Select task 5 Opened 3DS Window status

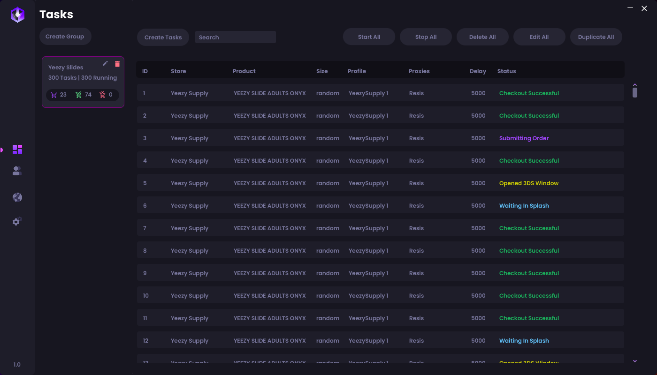pos(529,183)
